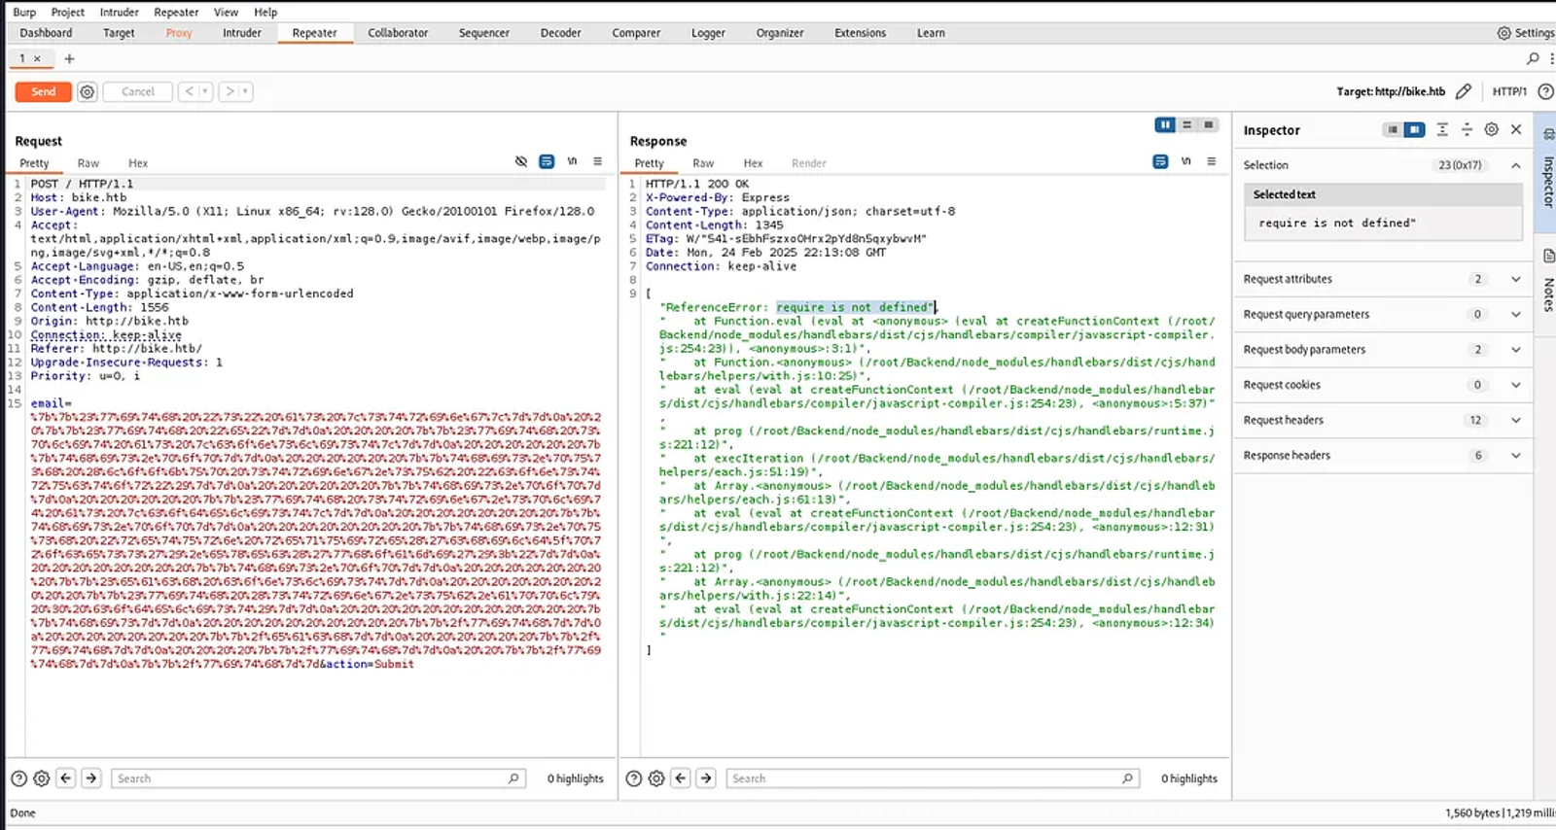This screenshot has width=1556, height=830.
Task: Open the Project menu
Action: click(x=68, y=12)
